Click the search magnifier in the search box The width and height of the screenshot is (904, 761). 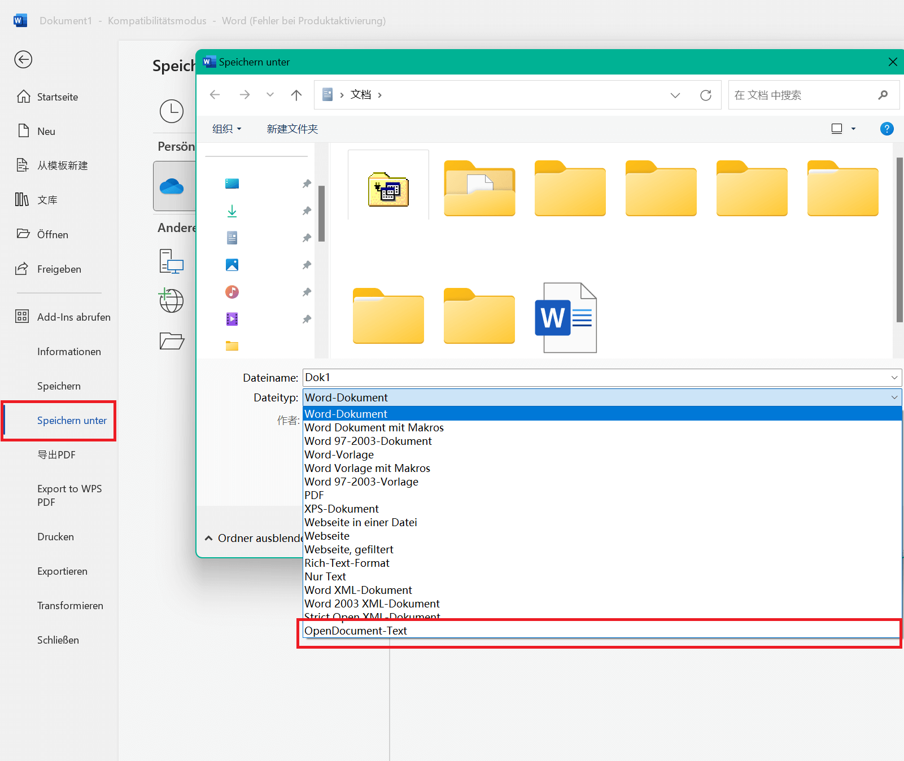point(883,95)
